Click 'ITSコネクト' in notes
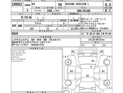 pos(55,40)
